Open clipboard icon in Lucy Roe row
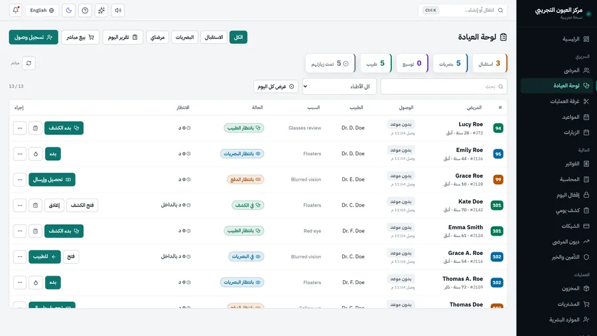Image resolution: width=597 pixels, height=336 pixels. [35, 128]
